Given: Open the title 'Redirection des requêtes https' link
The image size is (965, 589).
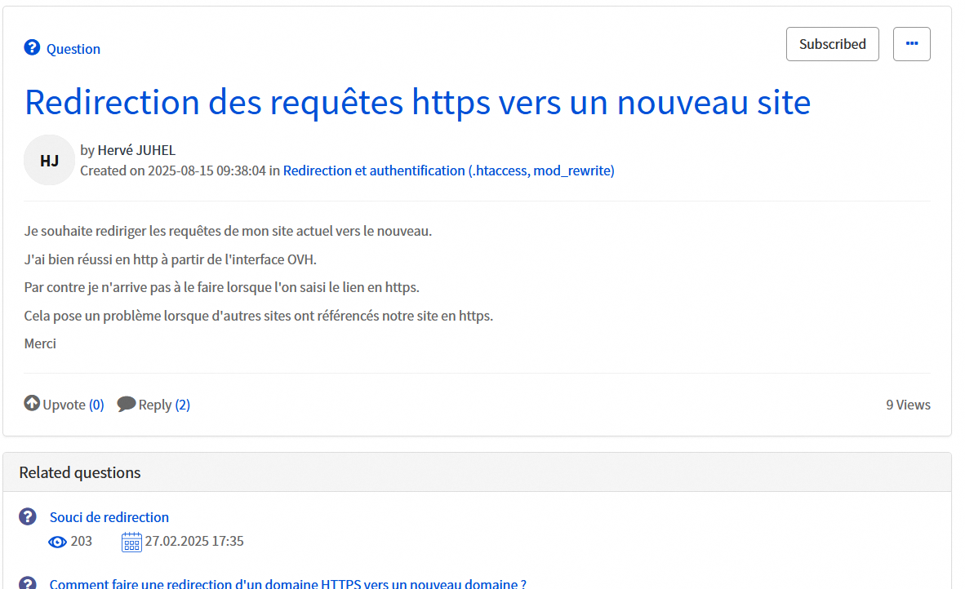Looking at the screenshot, I should pos(417,102).
